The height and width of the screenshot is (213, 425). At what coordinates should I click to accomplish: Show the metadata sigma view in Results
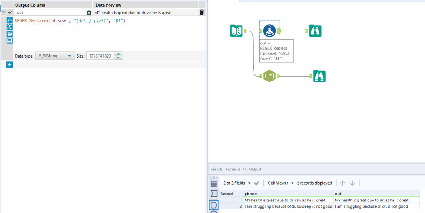214,194
